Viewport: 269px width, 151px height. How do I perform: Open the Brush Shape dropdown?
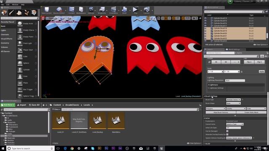point(233,104)
